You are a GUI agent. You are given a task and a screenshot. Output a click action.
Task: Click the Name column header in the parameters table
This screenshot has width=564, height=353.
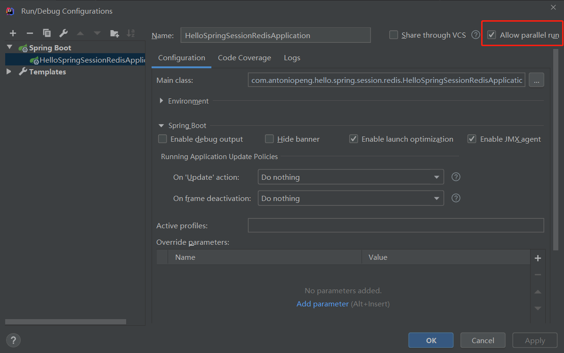click(x=265, y=257)
